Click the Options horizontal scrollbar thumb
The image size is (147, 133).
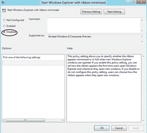click(x=25, y=120)
